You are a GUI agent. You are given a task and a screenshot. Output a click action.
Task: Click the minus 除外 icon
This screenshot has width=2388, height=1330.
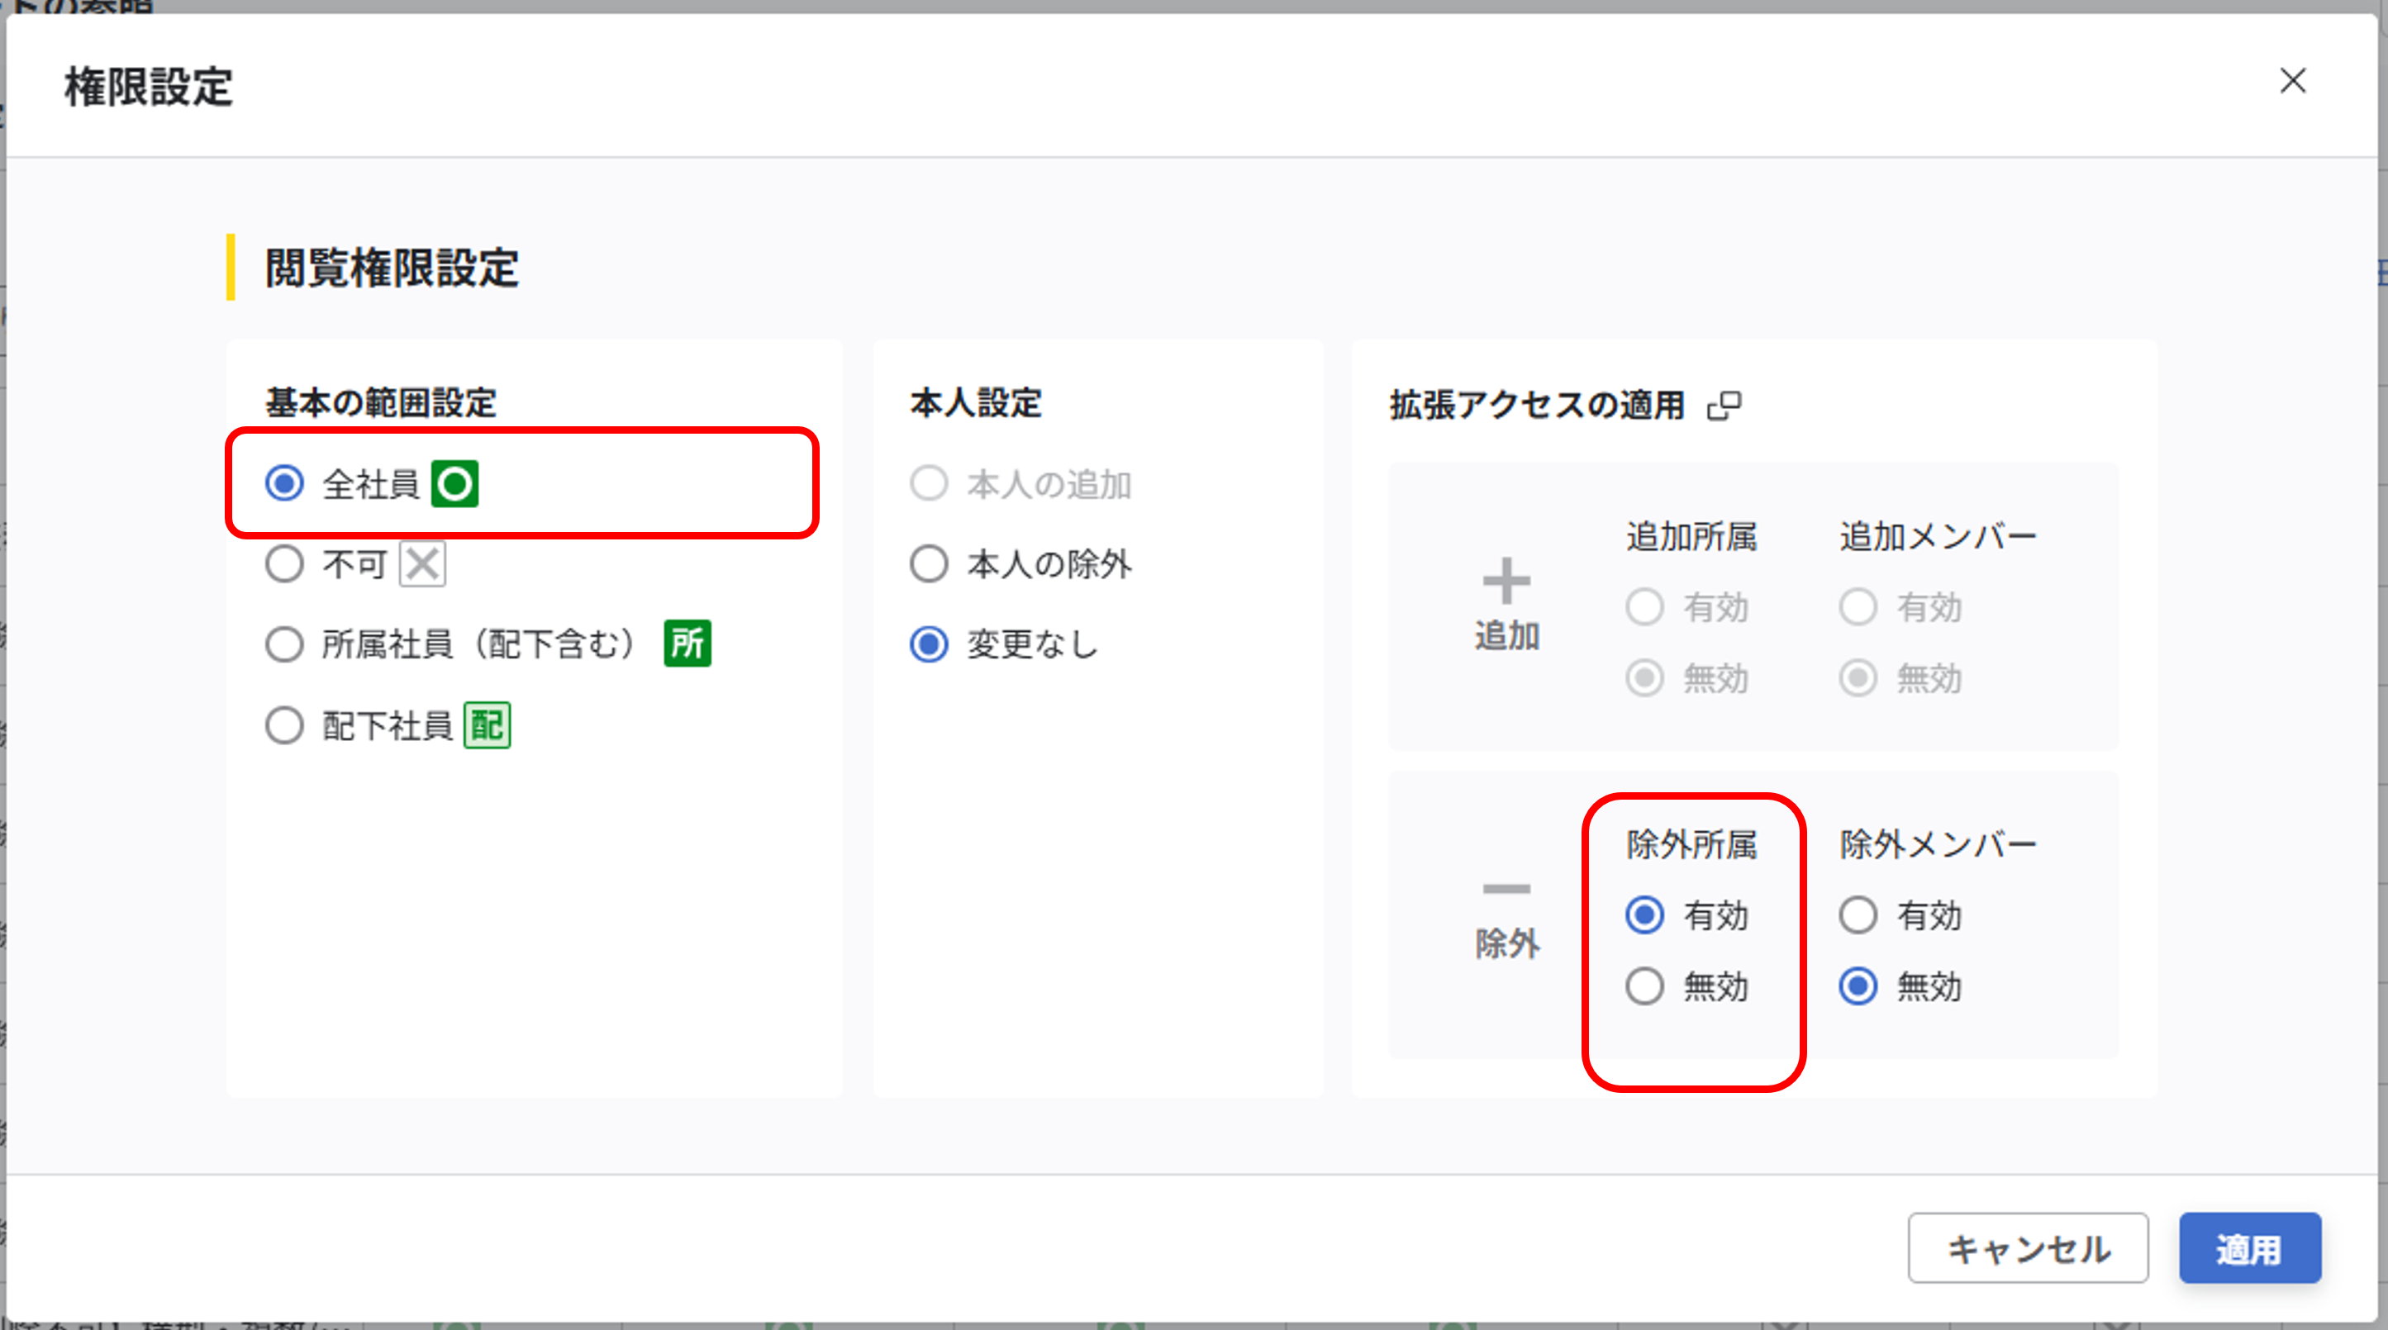tap(1506, 889)
